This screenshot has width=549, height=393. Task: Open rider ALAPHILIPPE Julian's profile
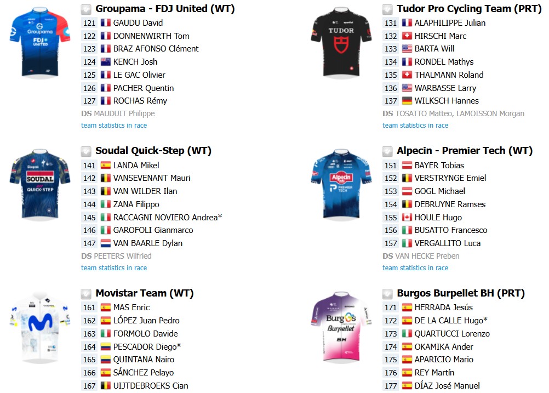(450, 23)
